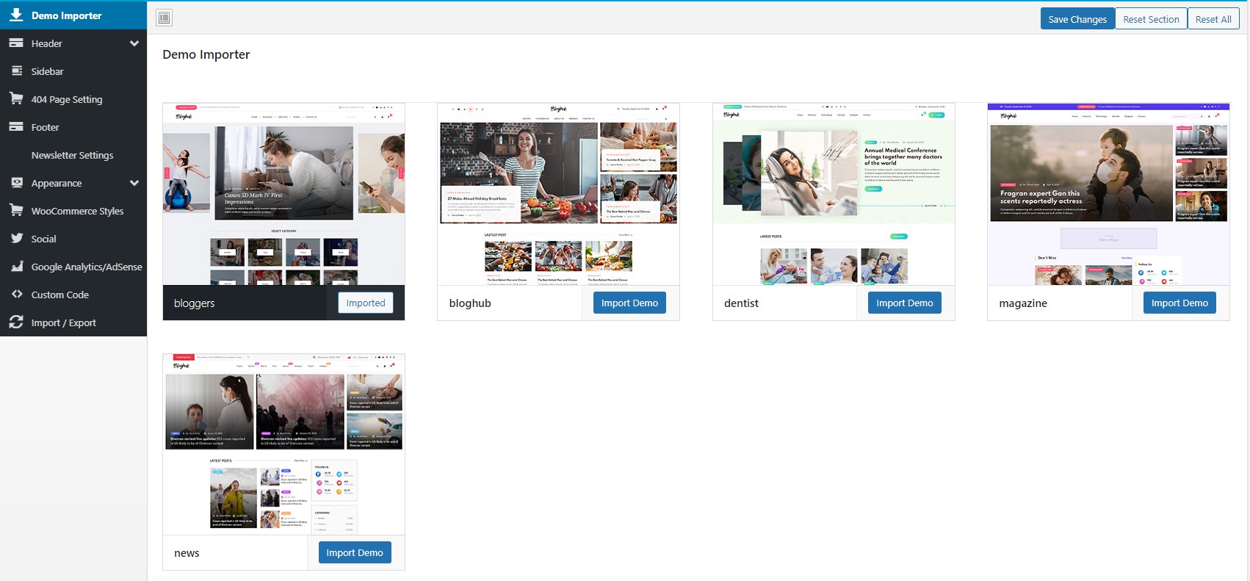Viewport: 1250px width, 581px height.
Task: Click the Import / Export refresh icon
Action: click(16, 322)
